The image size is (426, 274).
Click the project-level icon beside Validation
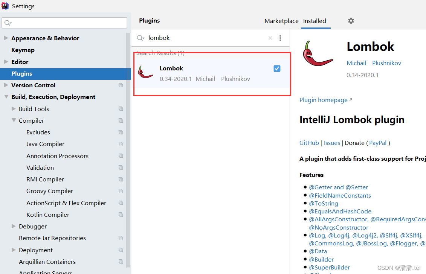click(121, 167)
